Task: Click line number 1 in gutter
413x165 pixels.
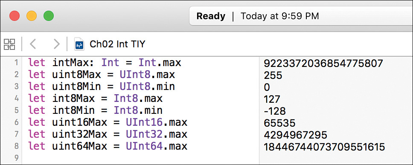Action: pos(16,63)
